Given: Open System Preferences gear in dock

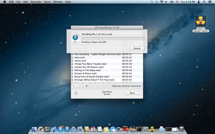Looking at the screenshot, I should click(x=145, y=129).
